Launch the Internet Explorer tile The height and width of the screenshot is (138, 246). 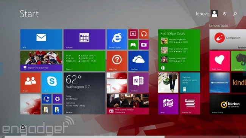click(117, 39)
